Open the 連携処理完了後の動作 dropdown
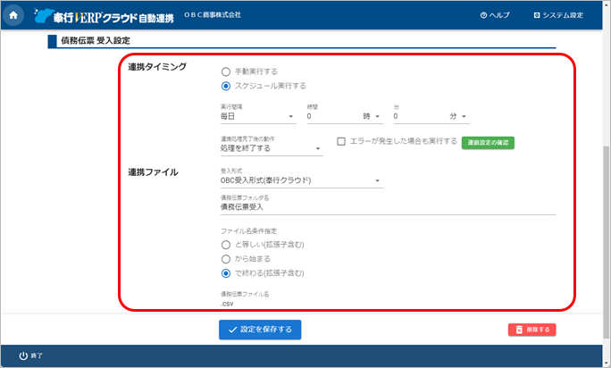 tap(272, 148)
